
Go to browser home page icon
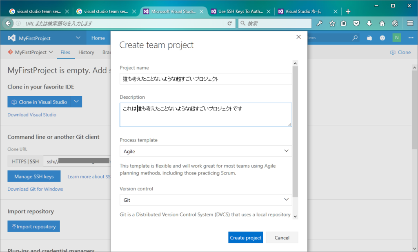tap(382, 23)
